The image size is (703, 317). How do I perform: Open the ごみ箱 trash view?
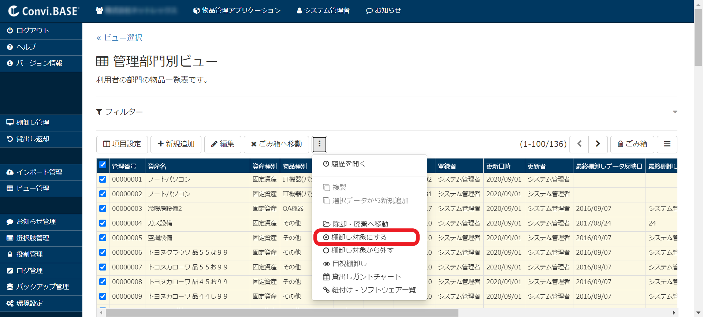click(x=632, y=144)
